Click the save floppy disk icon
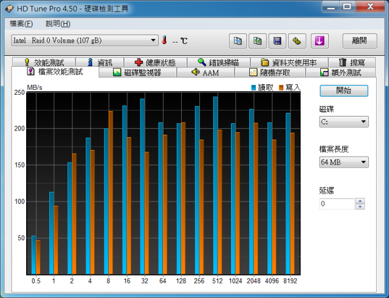 (277, 41)
